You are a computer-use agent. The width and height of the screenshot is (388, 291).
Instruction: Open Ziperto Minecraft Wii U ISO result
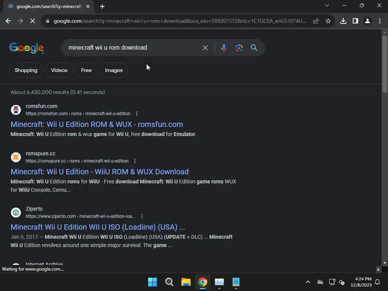[98, 227]
